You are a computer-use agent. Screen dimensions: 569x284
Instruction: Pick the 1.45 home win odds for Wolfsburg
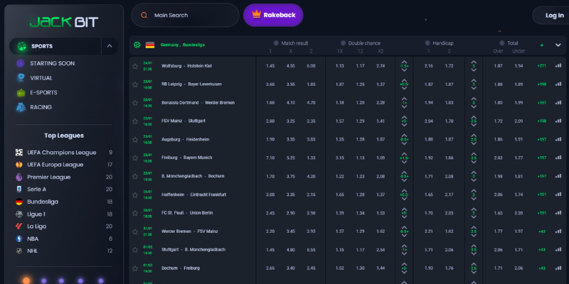(x=270, y=65)
